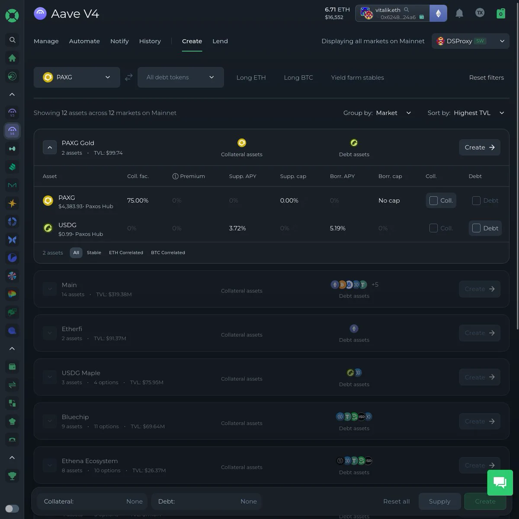Apply the Long ETH preset
Viewport: 519px width, 519px height.
251,77
